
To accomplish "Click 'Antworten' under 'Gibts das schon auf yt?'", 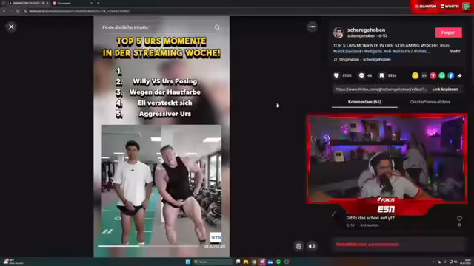I will (x=369, y=225).
